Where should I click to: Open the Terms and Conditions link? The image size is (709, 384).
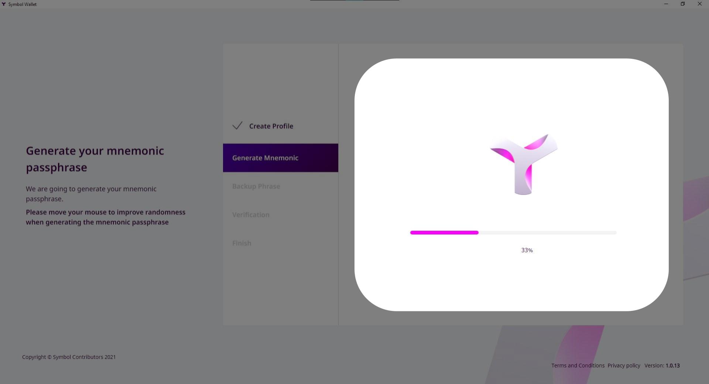pos(578,366)
